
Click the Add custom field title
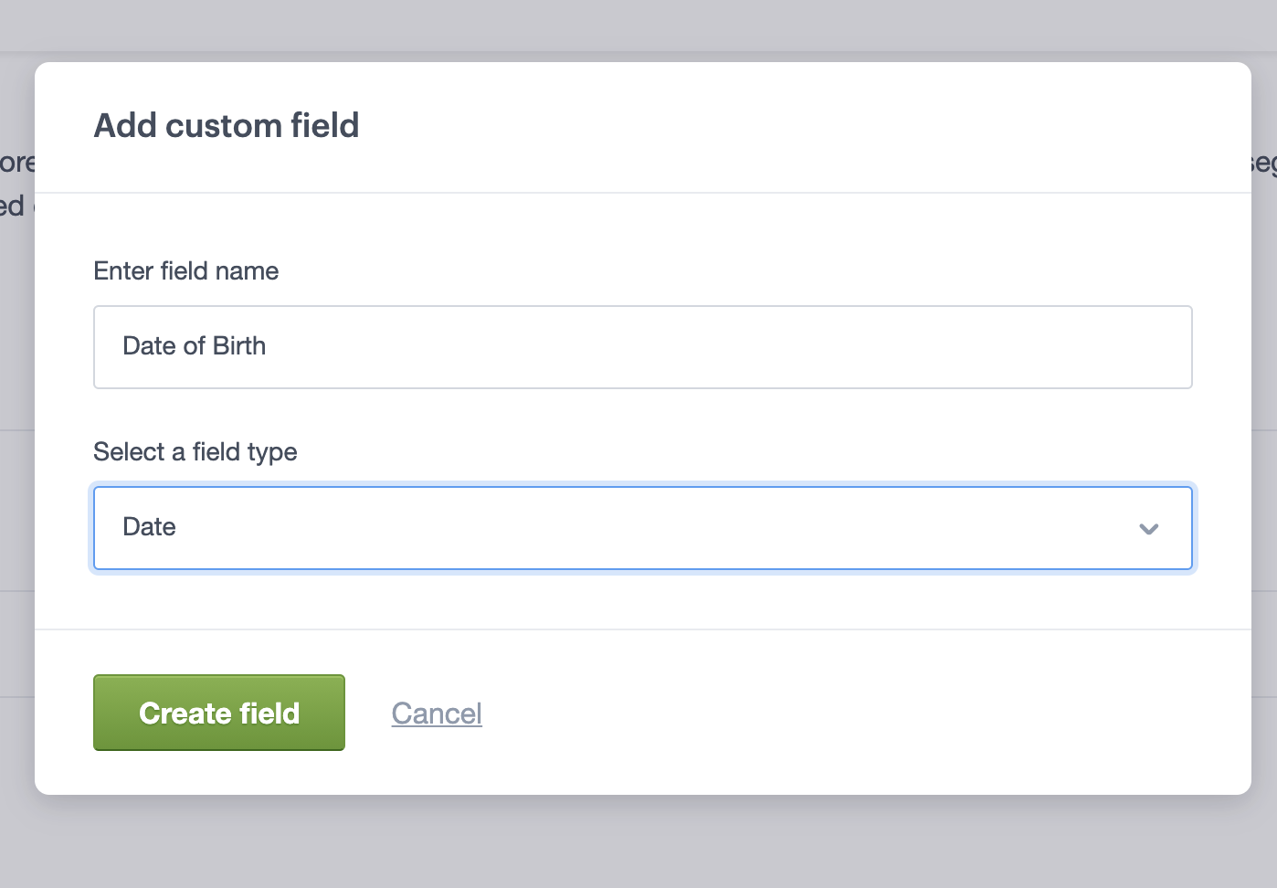point(226,125)
